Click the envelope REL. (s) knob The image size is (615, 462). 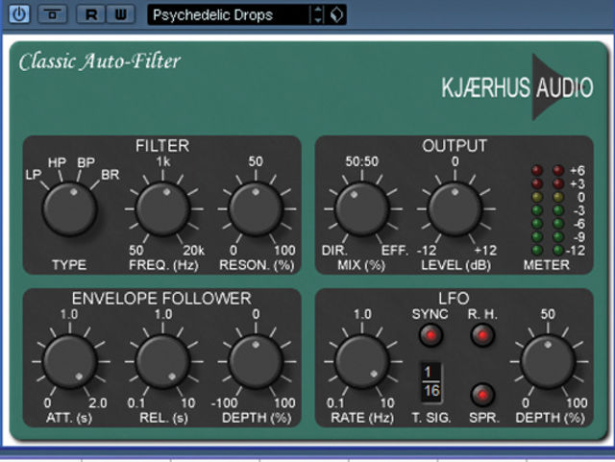tap(162, 361)
